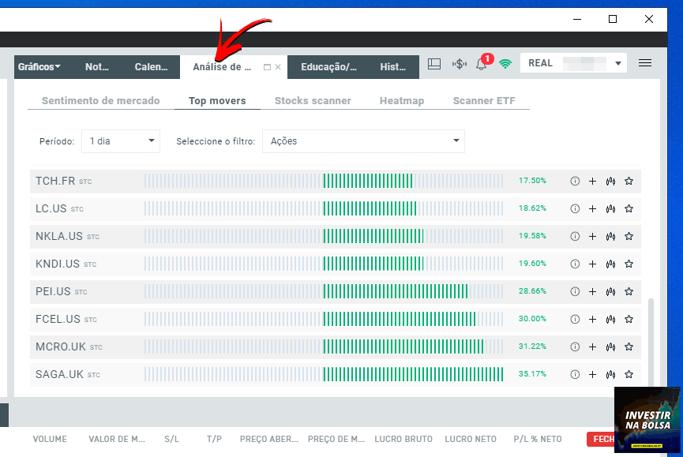Screen dimensions: 683x457
Task: Open the chart for TCH.FR
Action: tap(610, 181)
